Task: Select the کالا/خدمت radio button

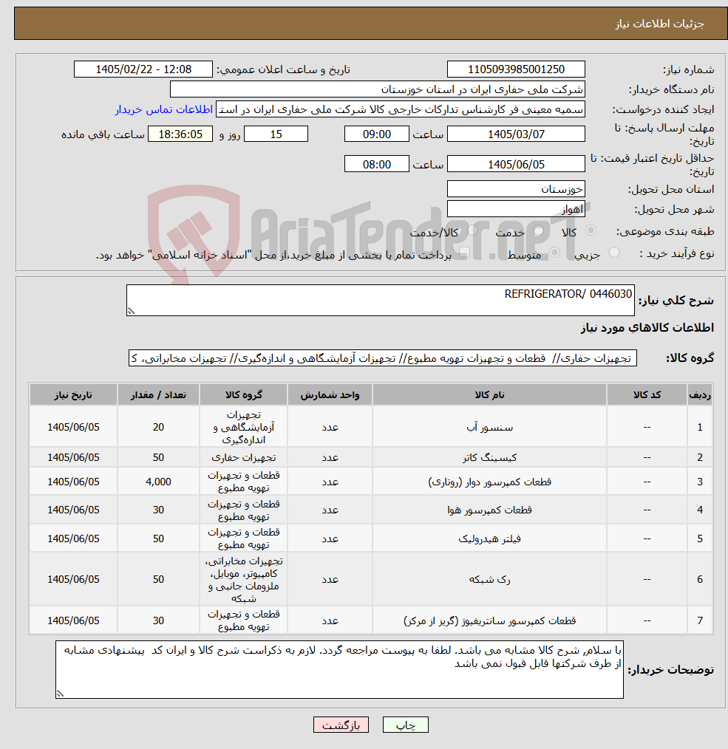Action: (473, 230)
